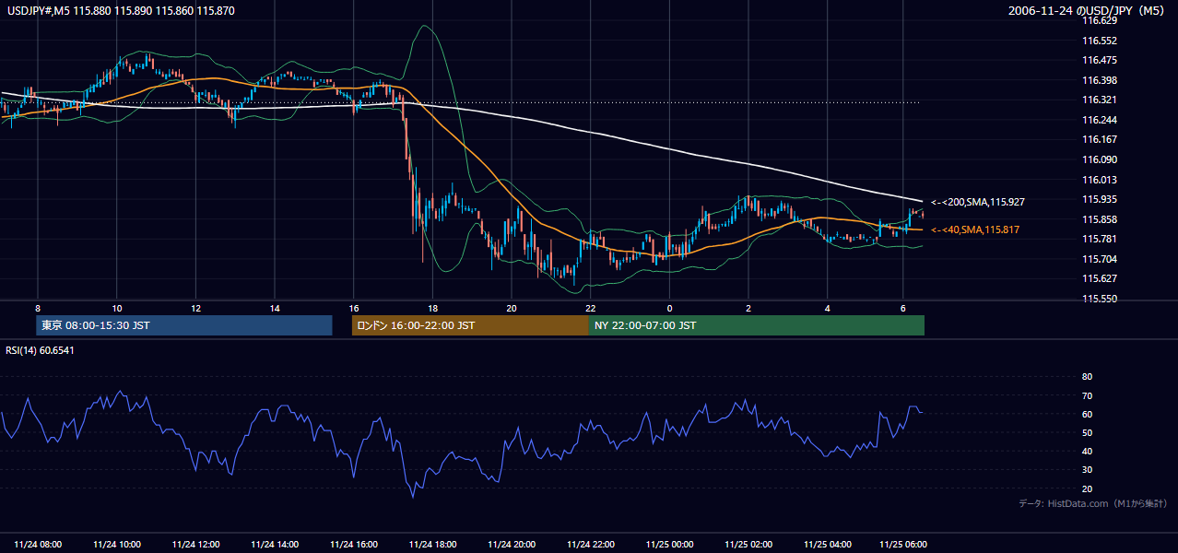
Task: Click the 11/24 22:00 time axis label
Action: 591,544
